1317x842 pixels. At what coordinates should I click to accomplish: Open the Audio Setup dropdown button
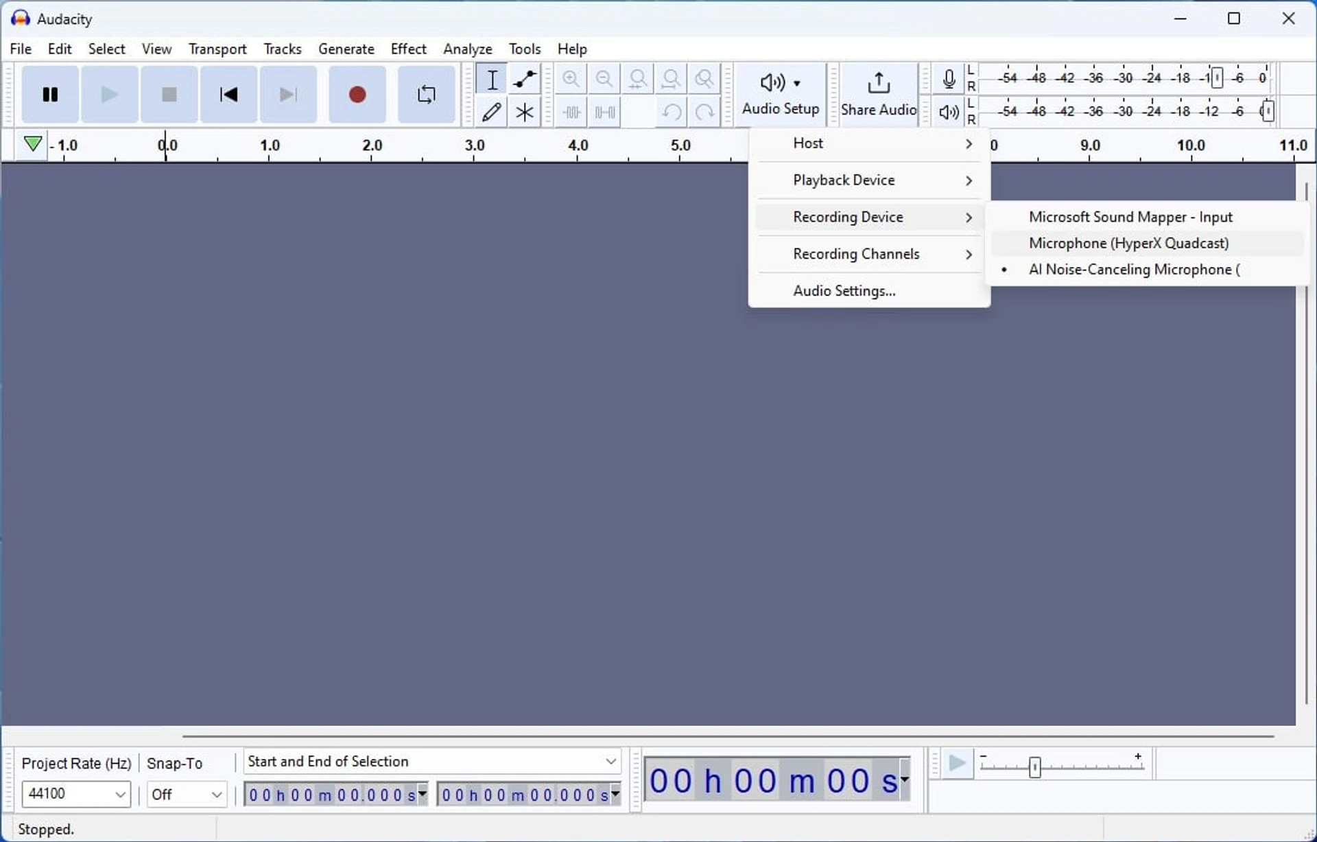pos(781,95)
